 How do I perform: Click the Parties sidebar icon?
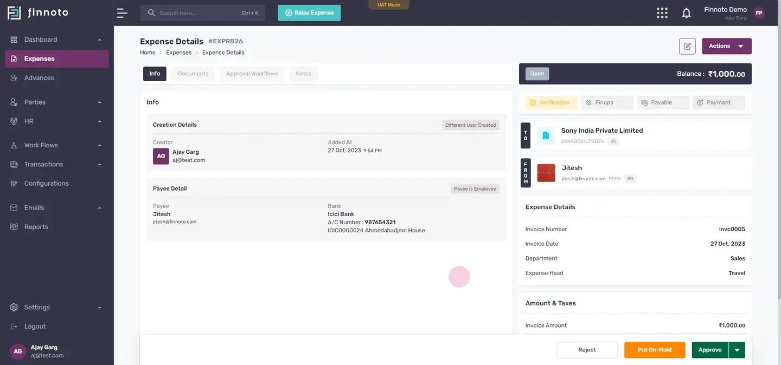coord(14,102)
